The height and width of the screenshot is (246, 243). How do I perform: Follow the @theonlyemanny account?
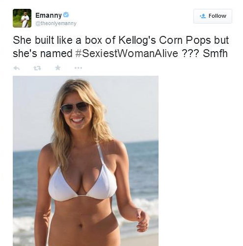point(213,16)
